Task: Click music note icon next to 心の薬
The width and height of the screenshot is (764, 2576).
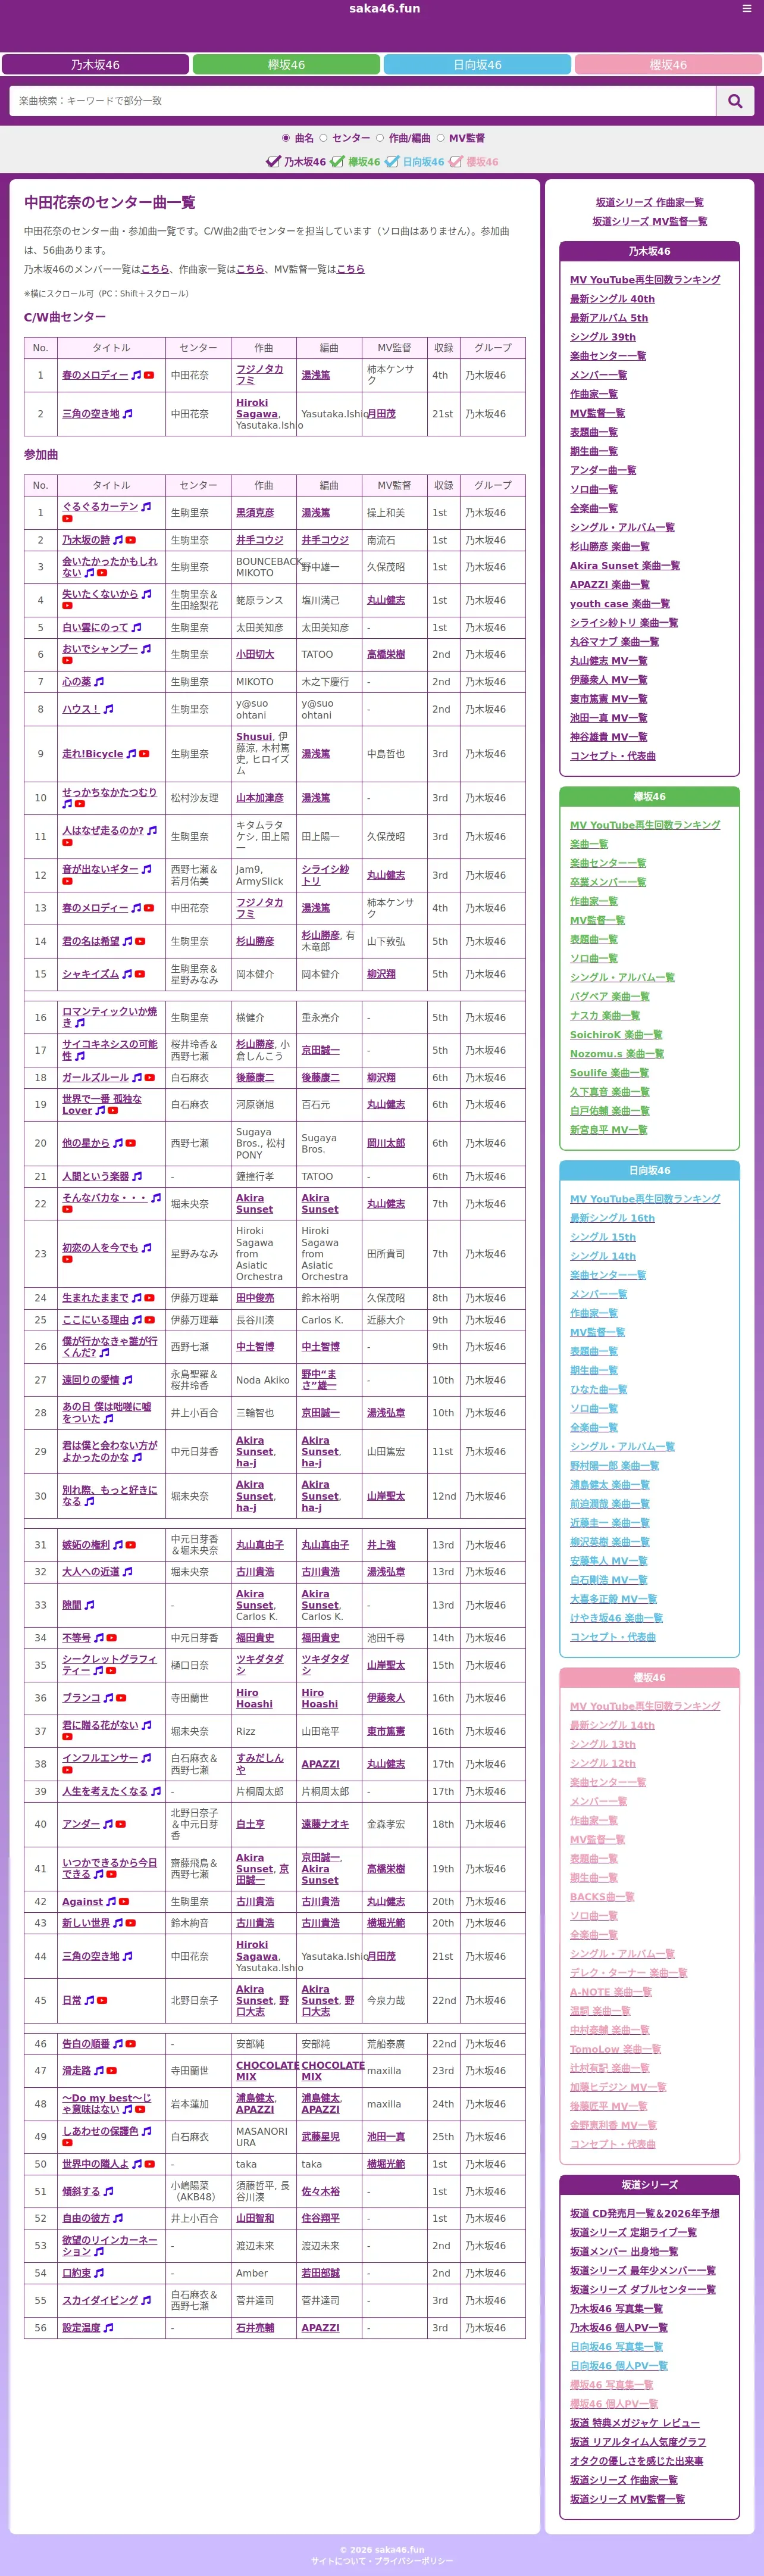Action: [99, 682]
